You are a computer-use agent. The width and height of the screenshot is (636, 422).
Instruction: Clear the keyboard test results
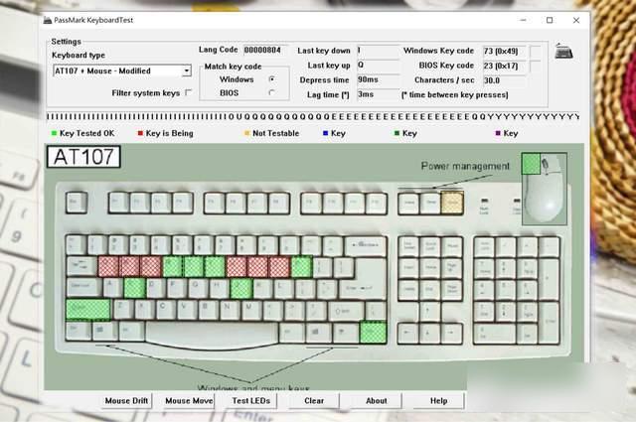[314, 400]
